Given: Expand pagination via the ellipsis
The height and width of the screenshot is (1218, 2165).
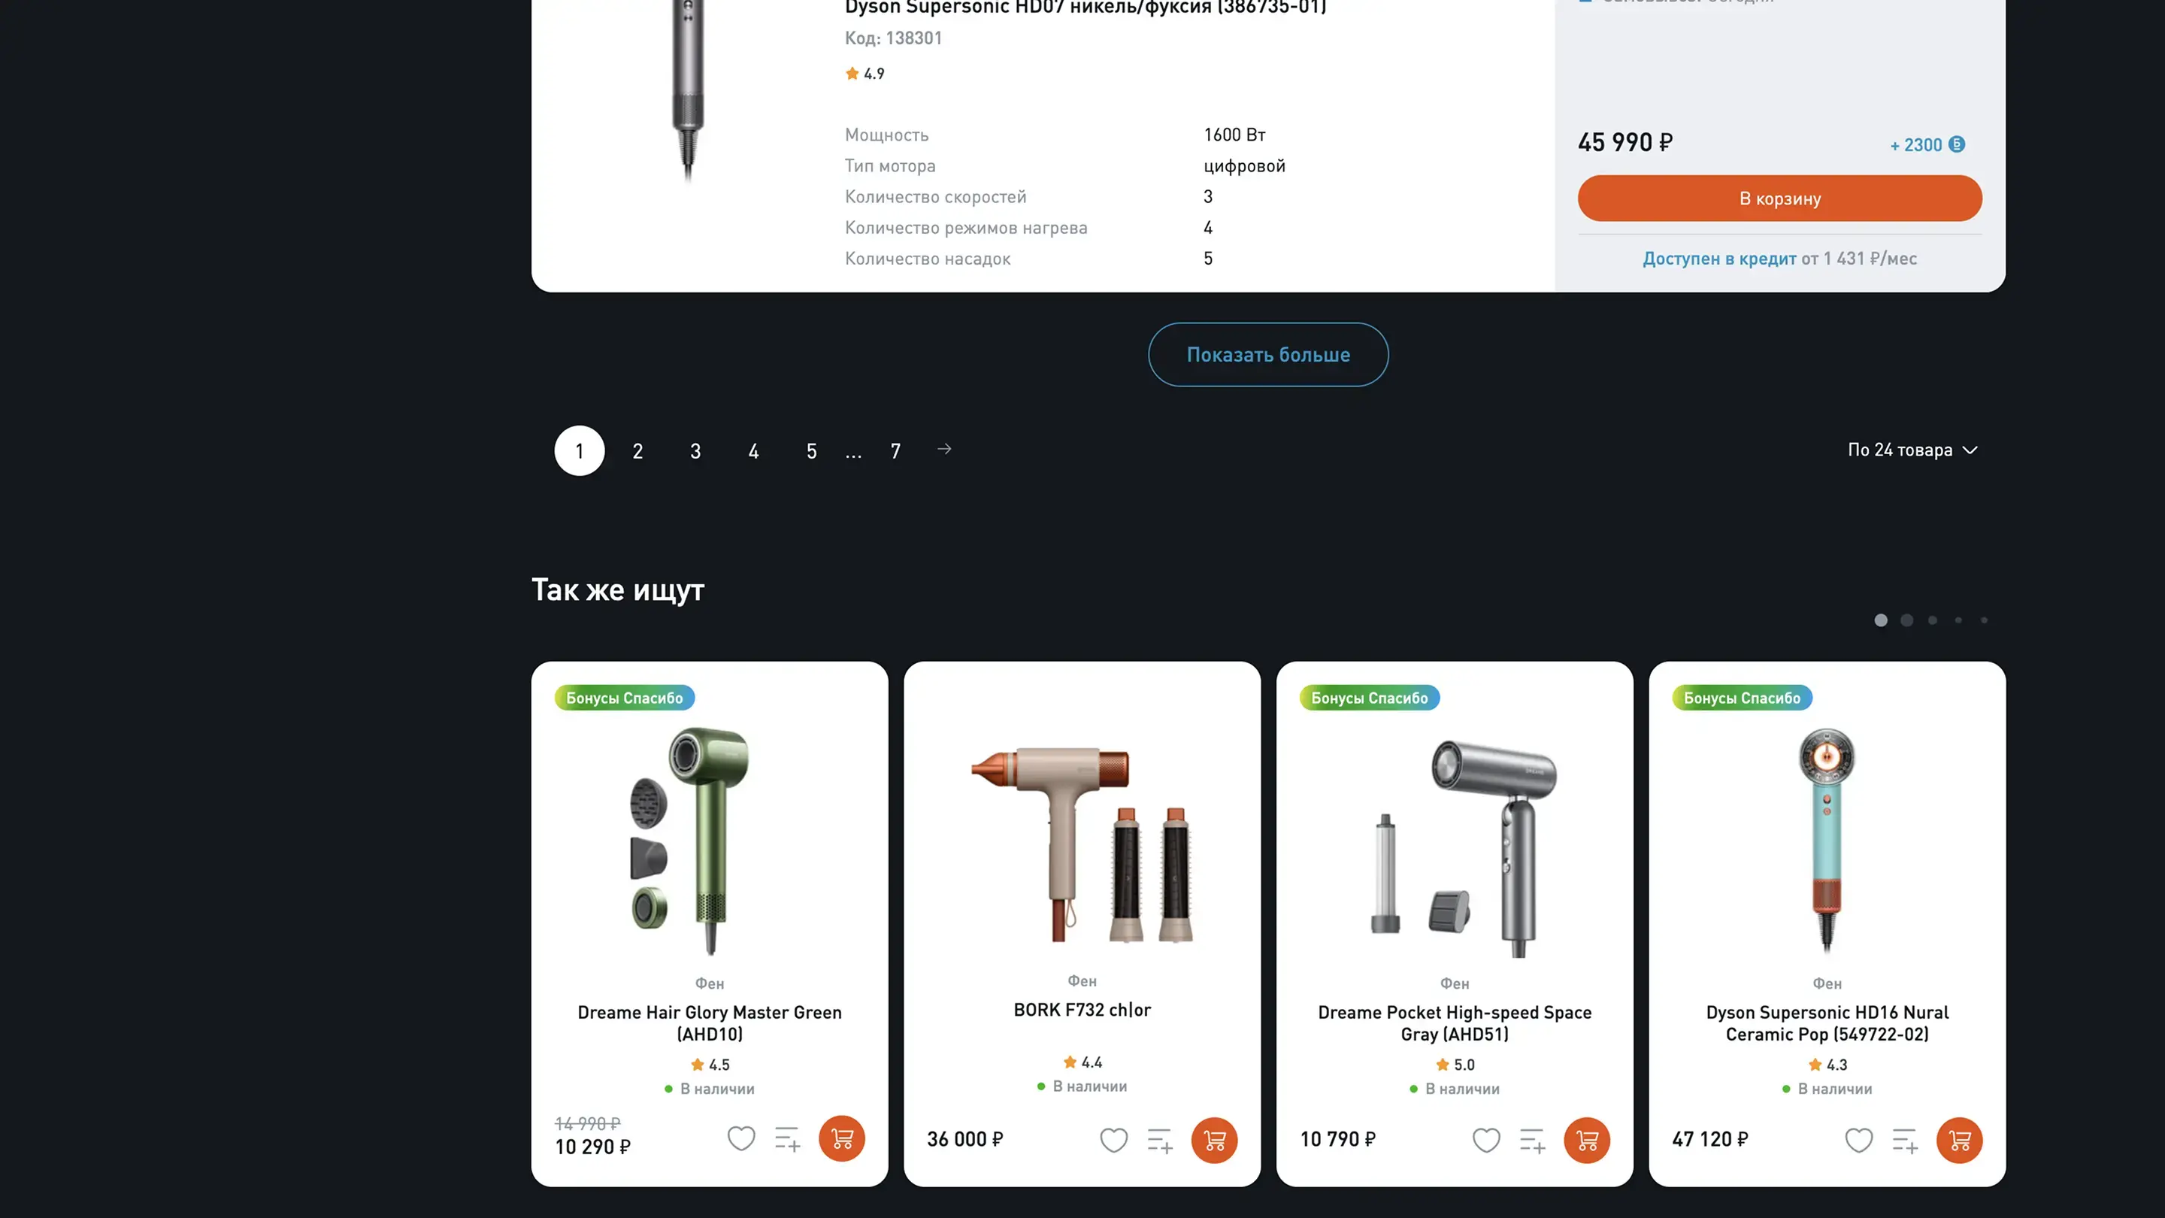Looking at the screenshot, I should [853, 452].
